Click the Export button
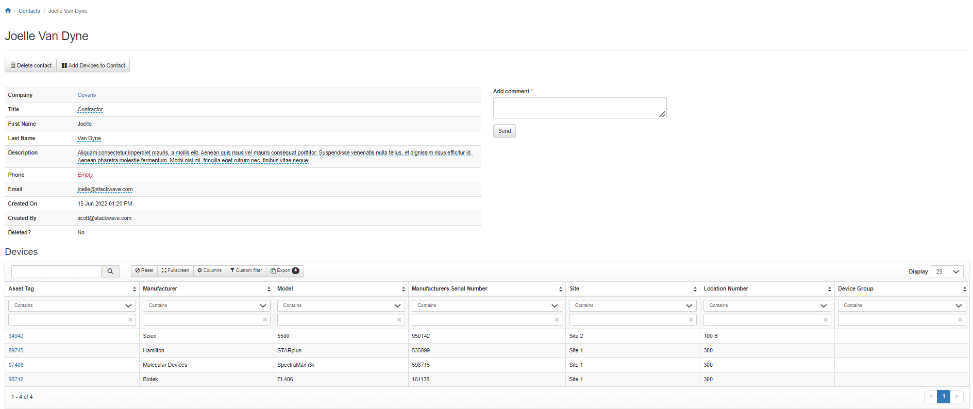 tap(284, 270)
